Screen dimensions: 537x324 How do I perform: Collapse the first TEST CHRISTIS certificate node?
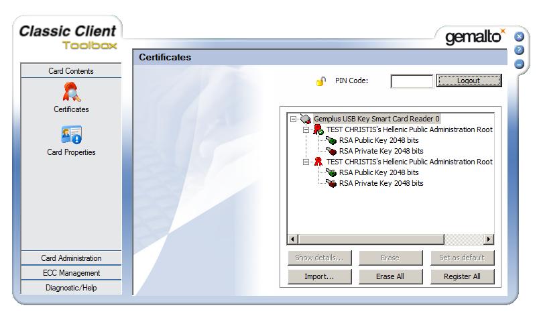[306, 129]
